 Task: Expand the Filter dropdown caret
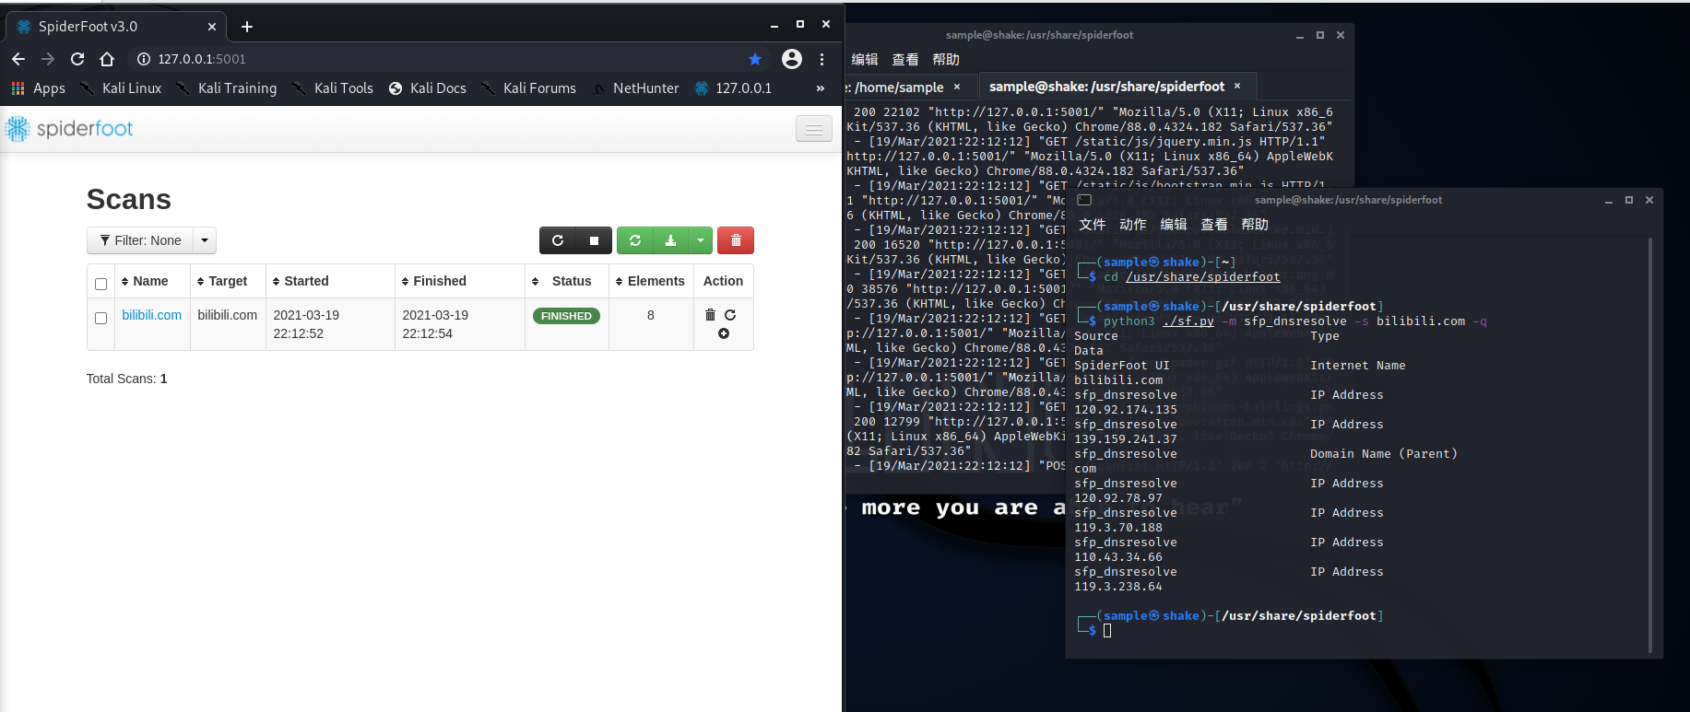click(205, 240)
